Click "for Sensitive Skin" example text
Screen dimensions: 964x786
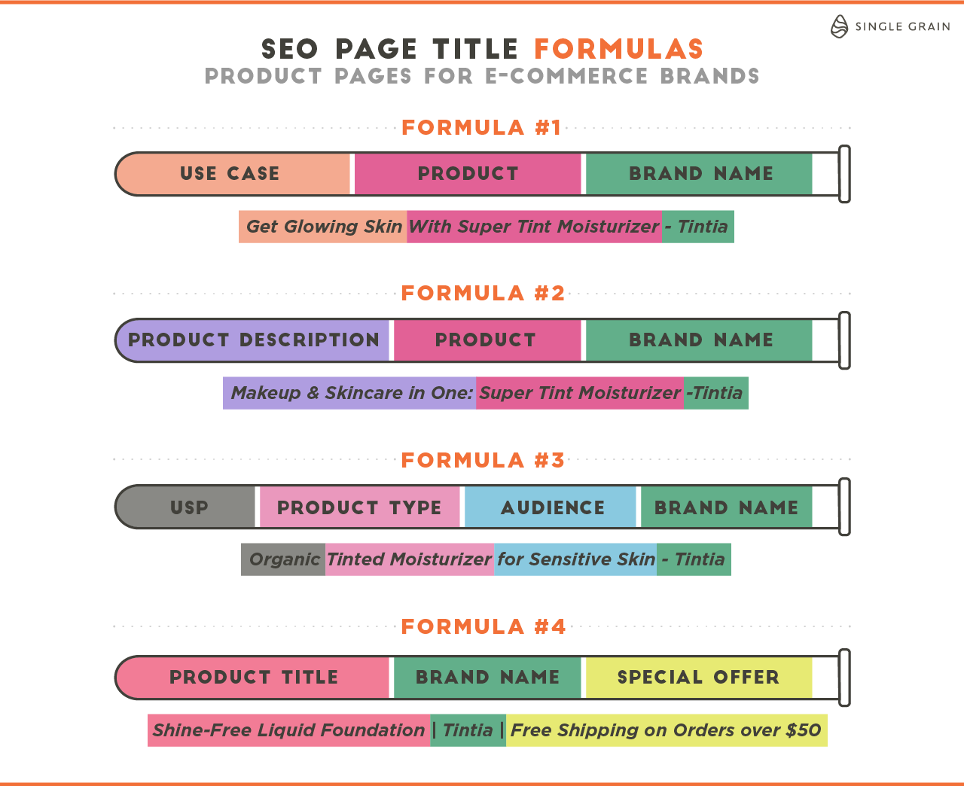[x=575, y=559]
